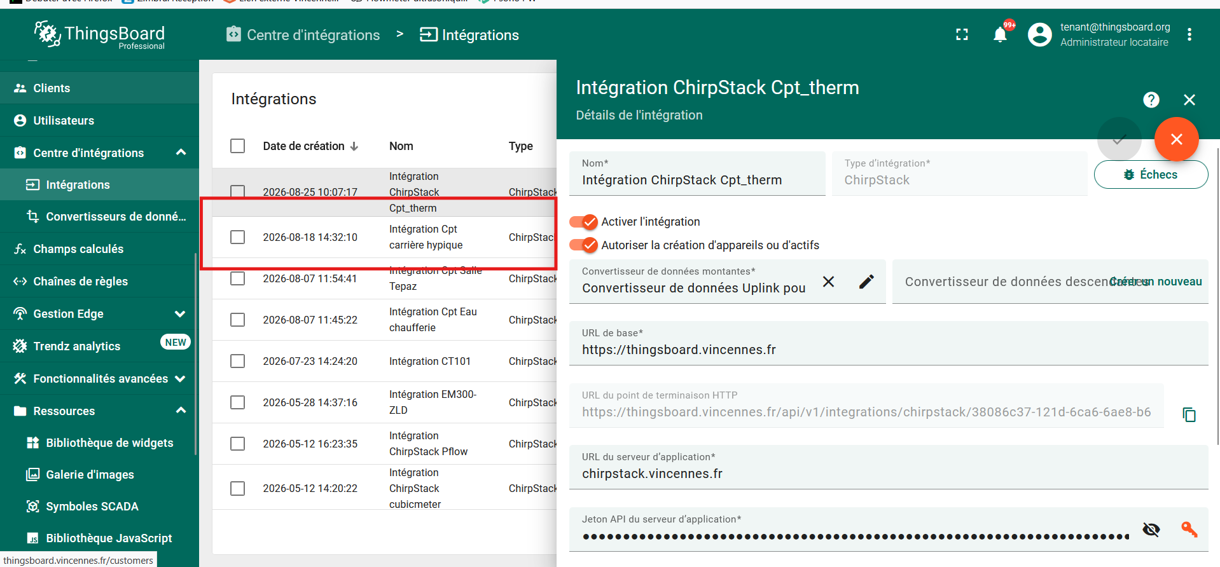
Task: Open Bibliothèque de widgets
Action: tap(99, 443)
